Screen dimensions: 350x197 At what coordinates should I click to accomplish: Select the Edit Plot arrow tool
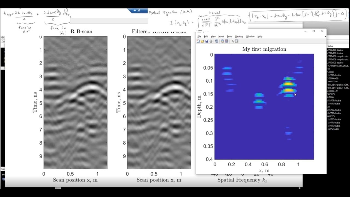[x=233, y=41]
